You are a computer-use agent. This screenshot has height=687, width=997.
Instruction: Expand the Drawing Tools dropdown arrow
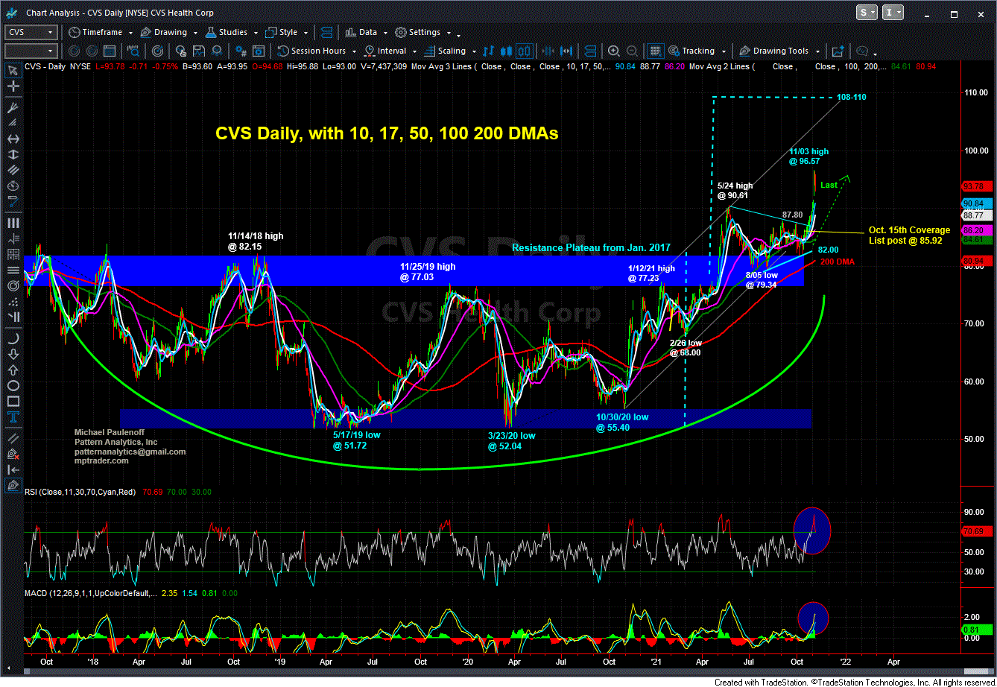pyautogui.click(x=817, y=52)
